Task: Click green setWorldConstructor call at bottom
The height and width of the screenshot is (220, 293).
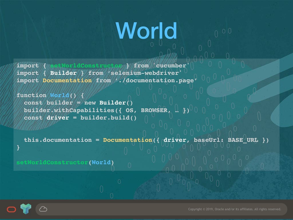Action: pos(52,162)
